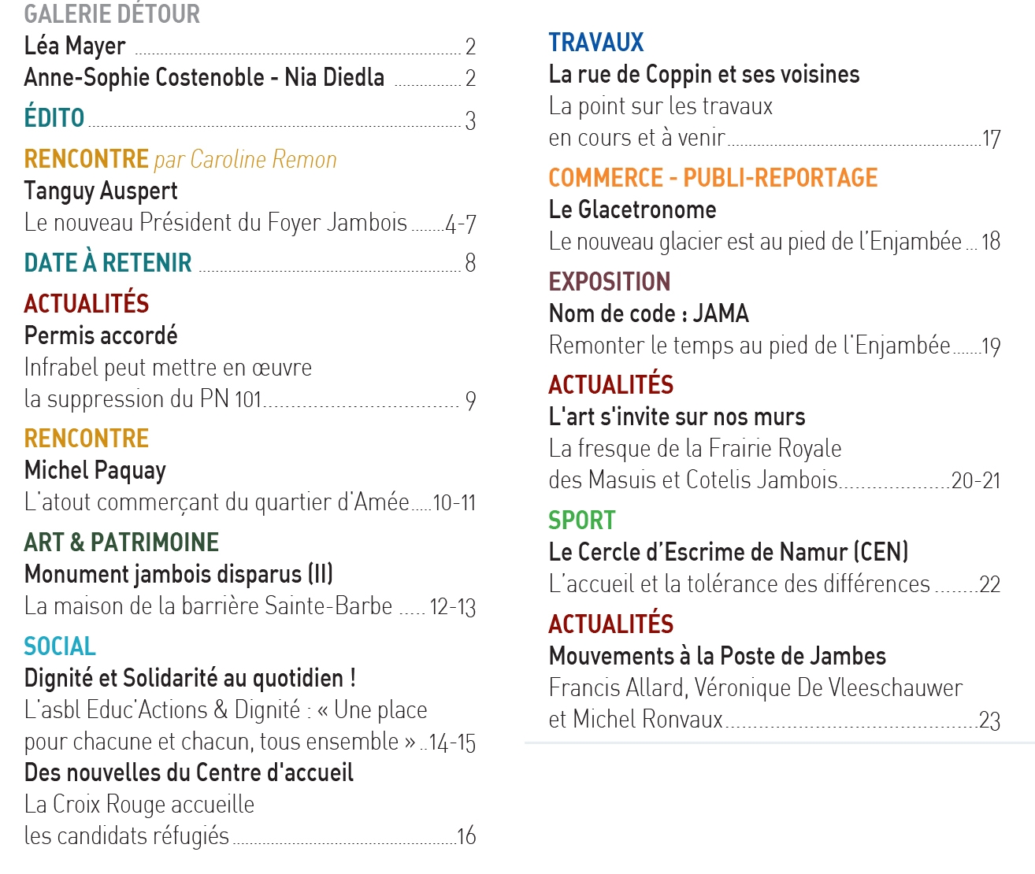Click the COMMERCE - PUBLI-REPORTAGE heading
The height and width of the screenshot is (874, 1035).
click(x=713, y=178)
